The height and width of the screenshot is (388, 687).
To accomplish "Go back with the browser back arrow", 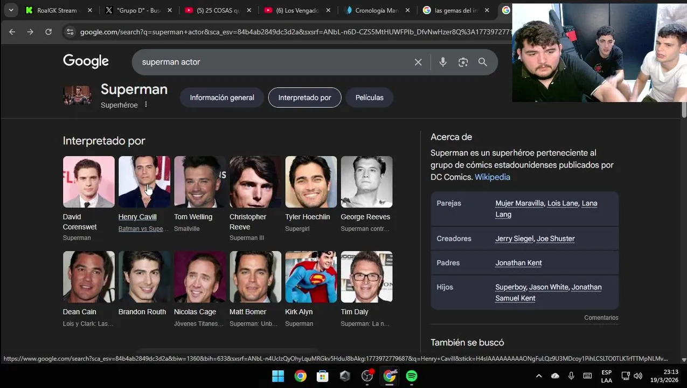I will 12,32.
